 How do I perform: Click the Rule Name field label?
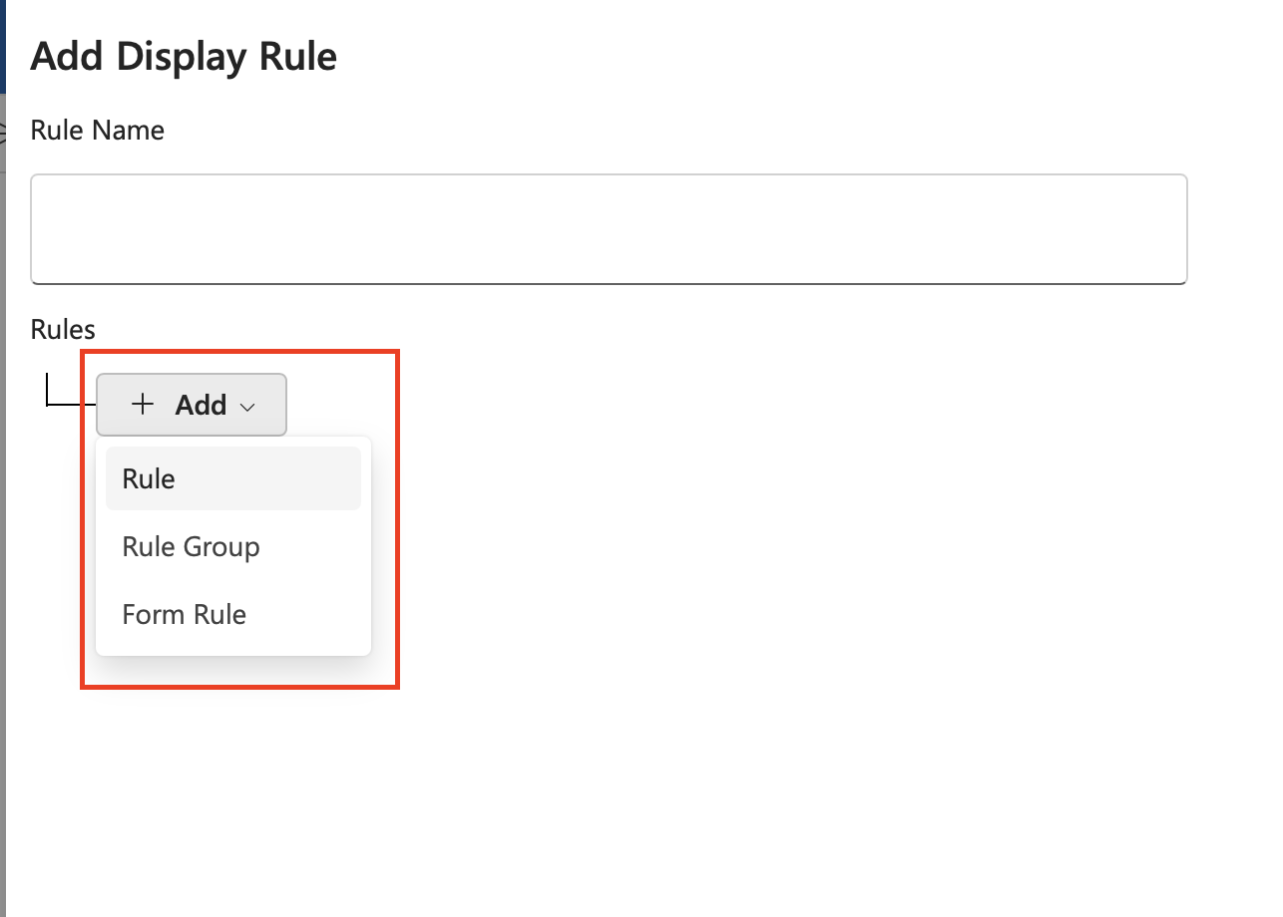click(x=98, y=131)
